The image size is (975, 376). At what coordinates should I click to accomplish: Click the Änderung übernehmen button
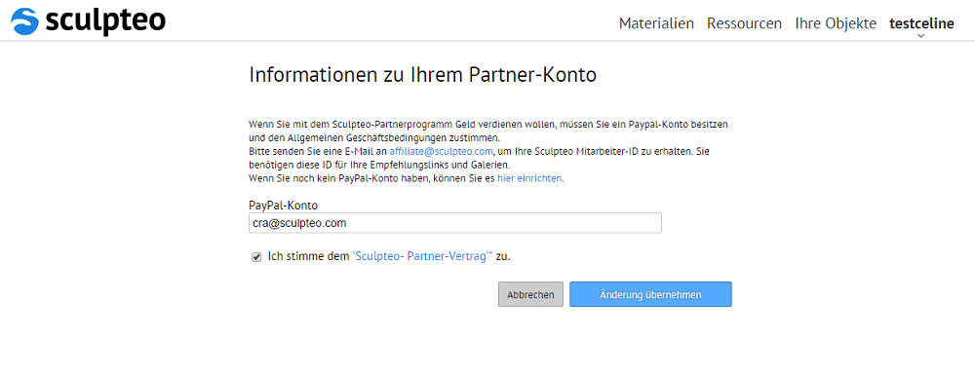[650, 294]
